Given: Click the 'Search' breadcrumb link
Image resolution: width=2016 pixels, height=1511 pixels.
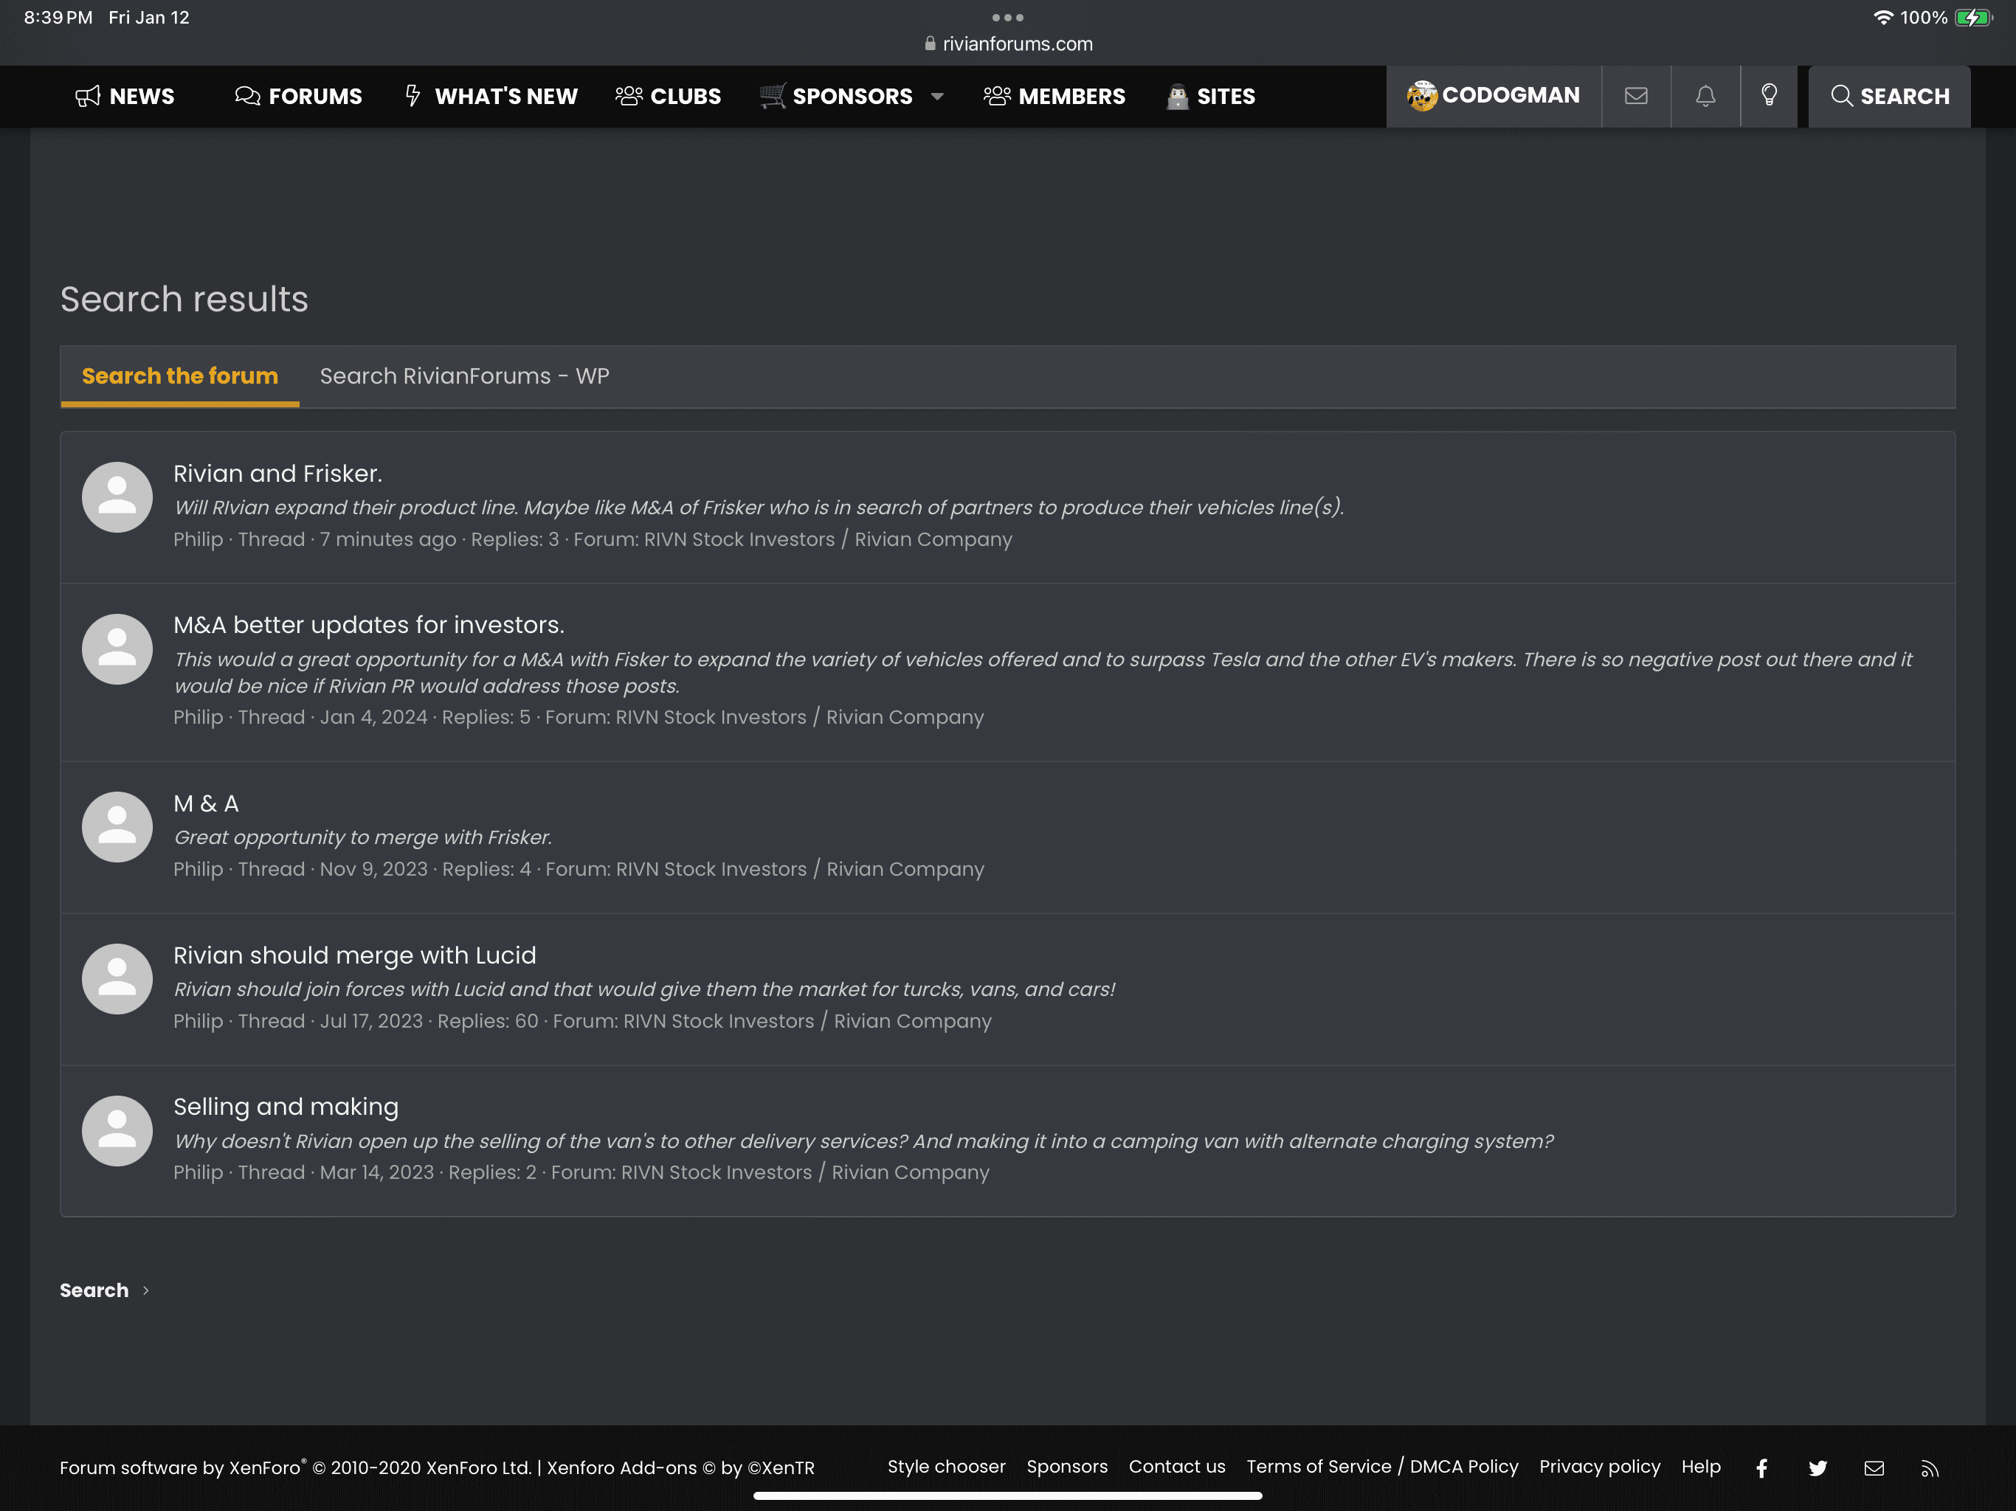Looking at the screenshot, I should coord(94,1290).
